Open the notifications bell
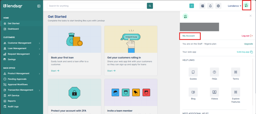Viewport: 256px width, 114px height. click(x=210, y=6)
